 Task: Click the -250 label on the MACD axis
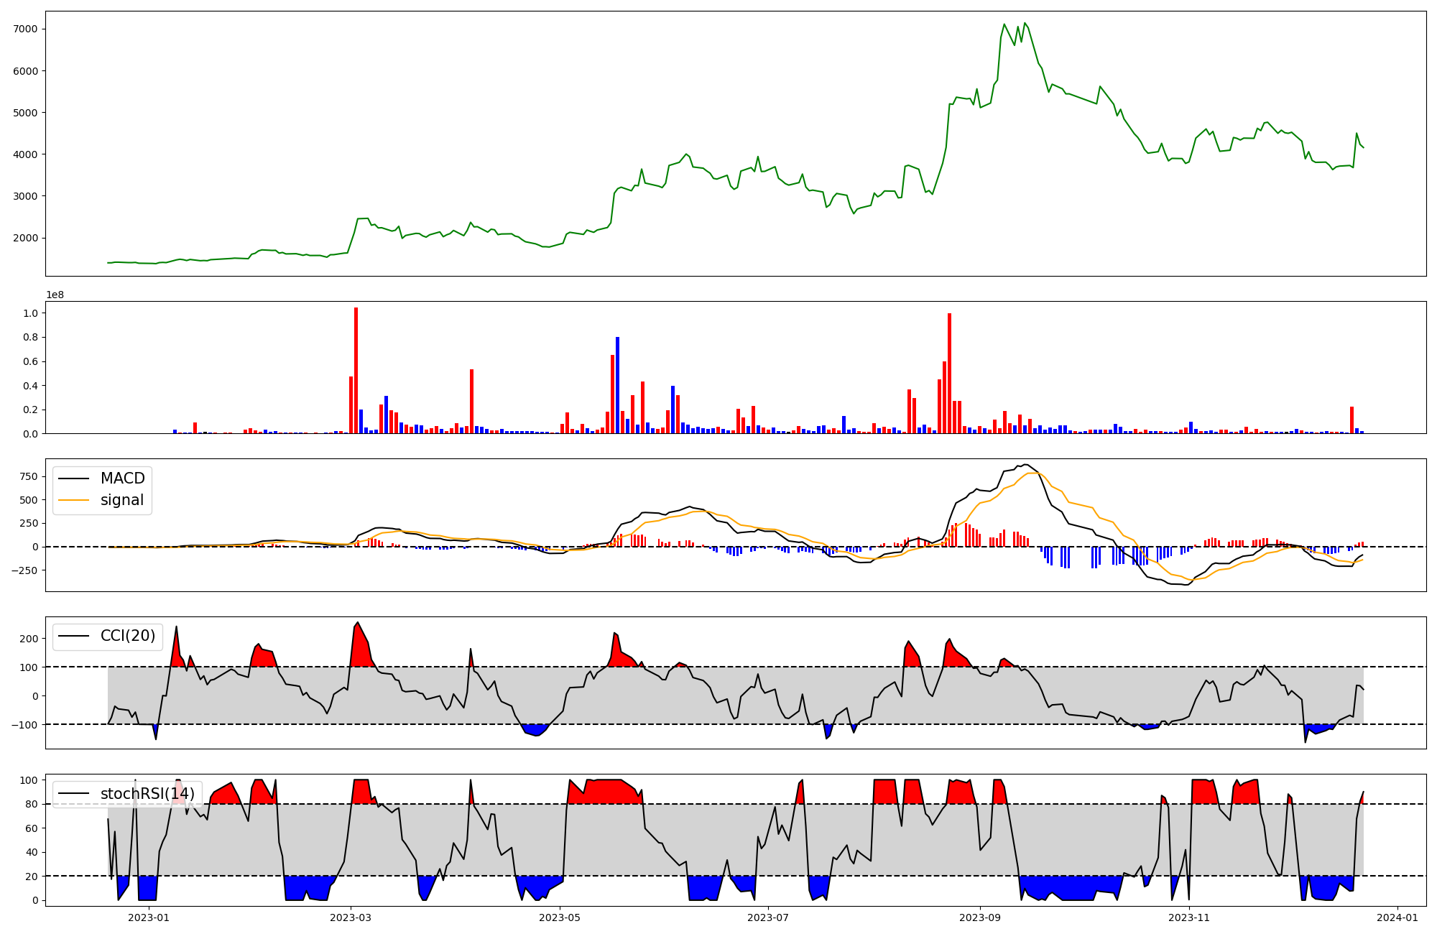24,570
